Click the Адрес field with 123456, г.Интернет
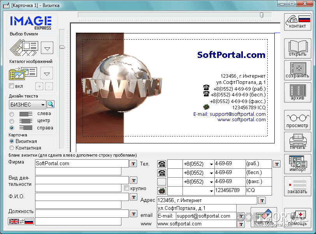 pyautogui.click(x=207, y=200)
